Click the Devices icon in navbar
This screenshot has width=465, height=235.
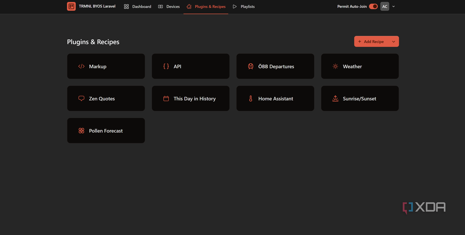point(161,7)
